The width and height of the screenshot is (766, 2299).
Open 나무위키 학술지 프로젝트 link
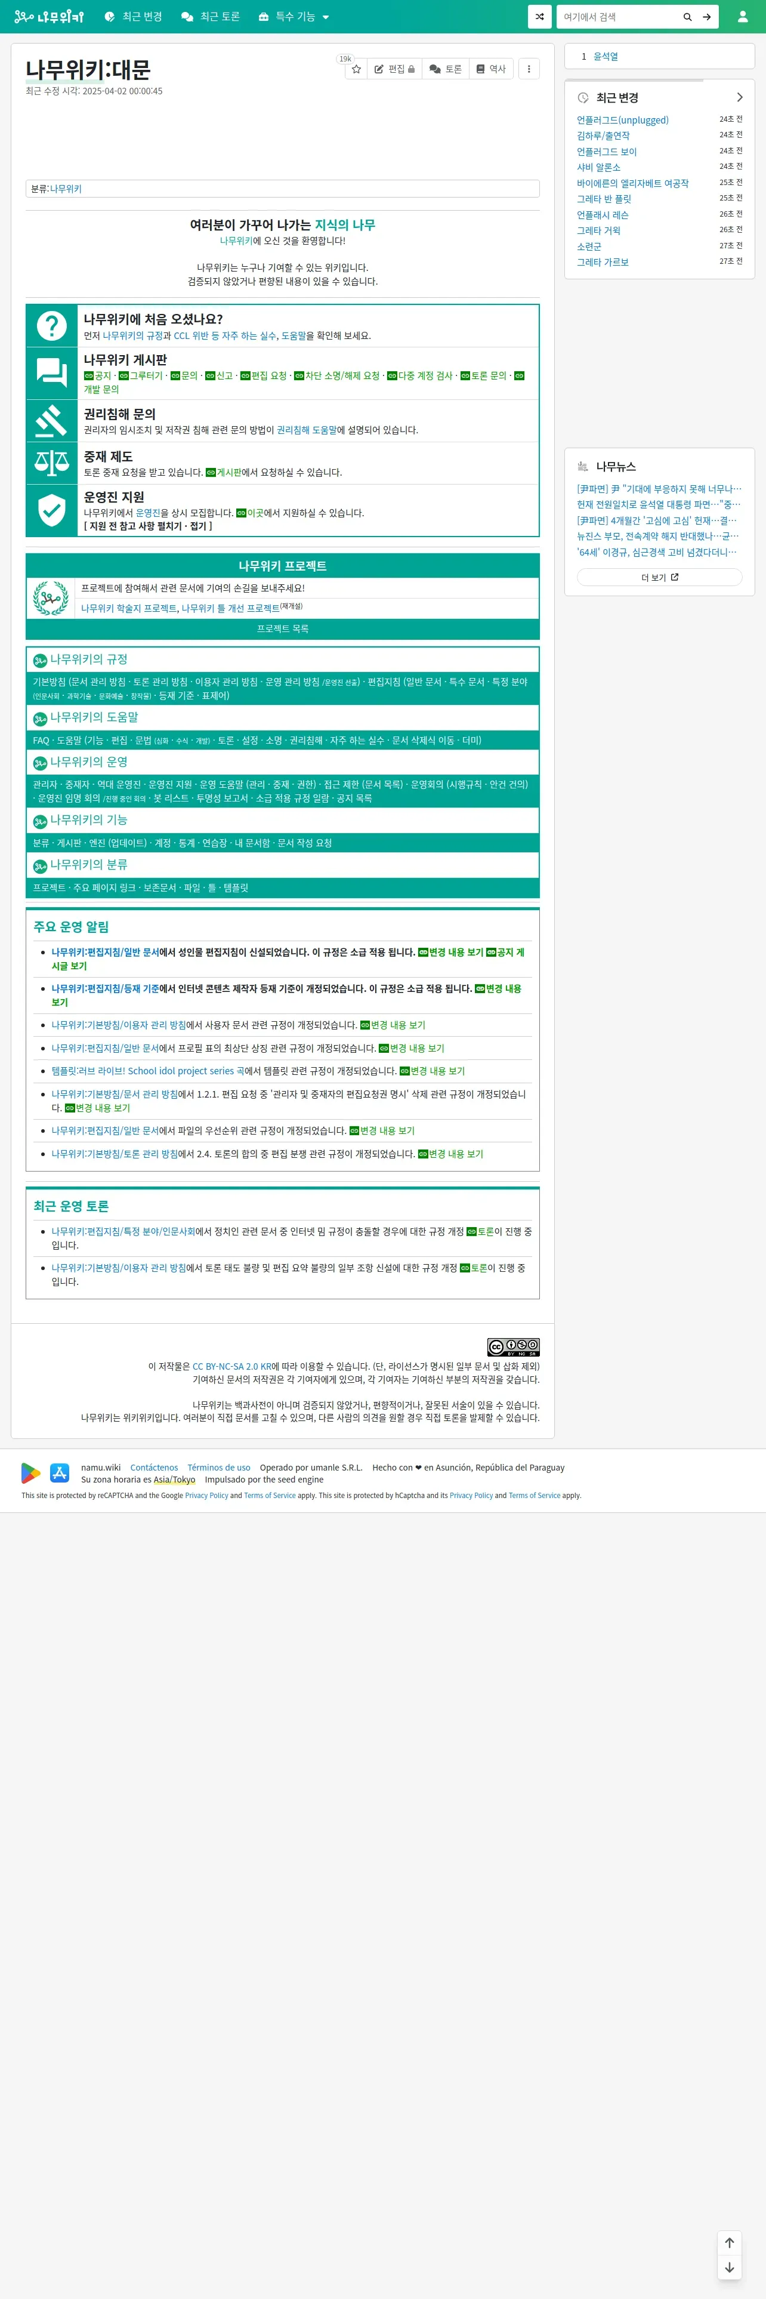coord(128,608)
